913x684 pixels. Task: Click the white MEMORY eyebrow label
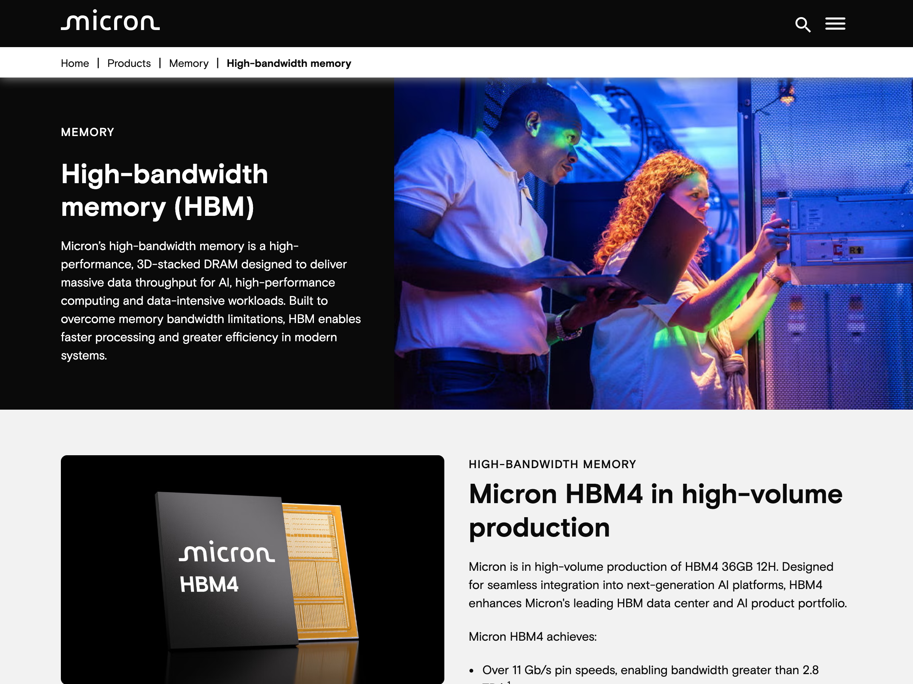click(x=87, y=132)
